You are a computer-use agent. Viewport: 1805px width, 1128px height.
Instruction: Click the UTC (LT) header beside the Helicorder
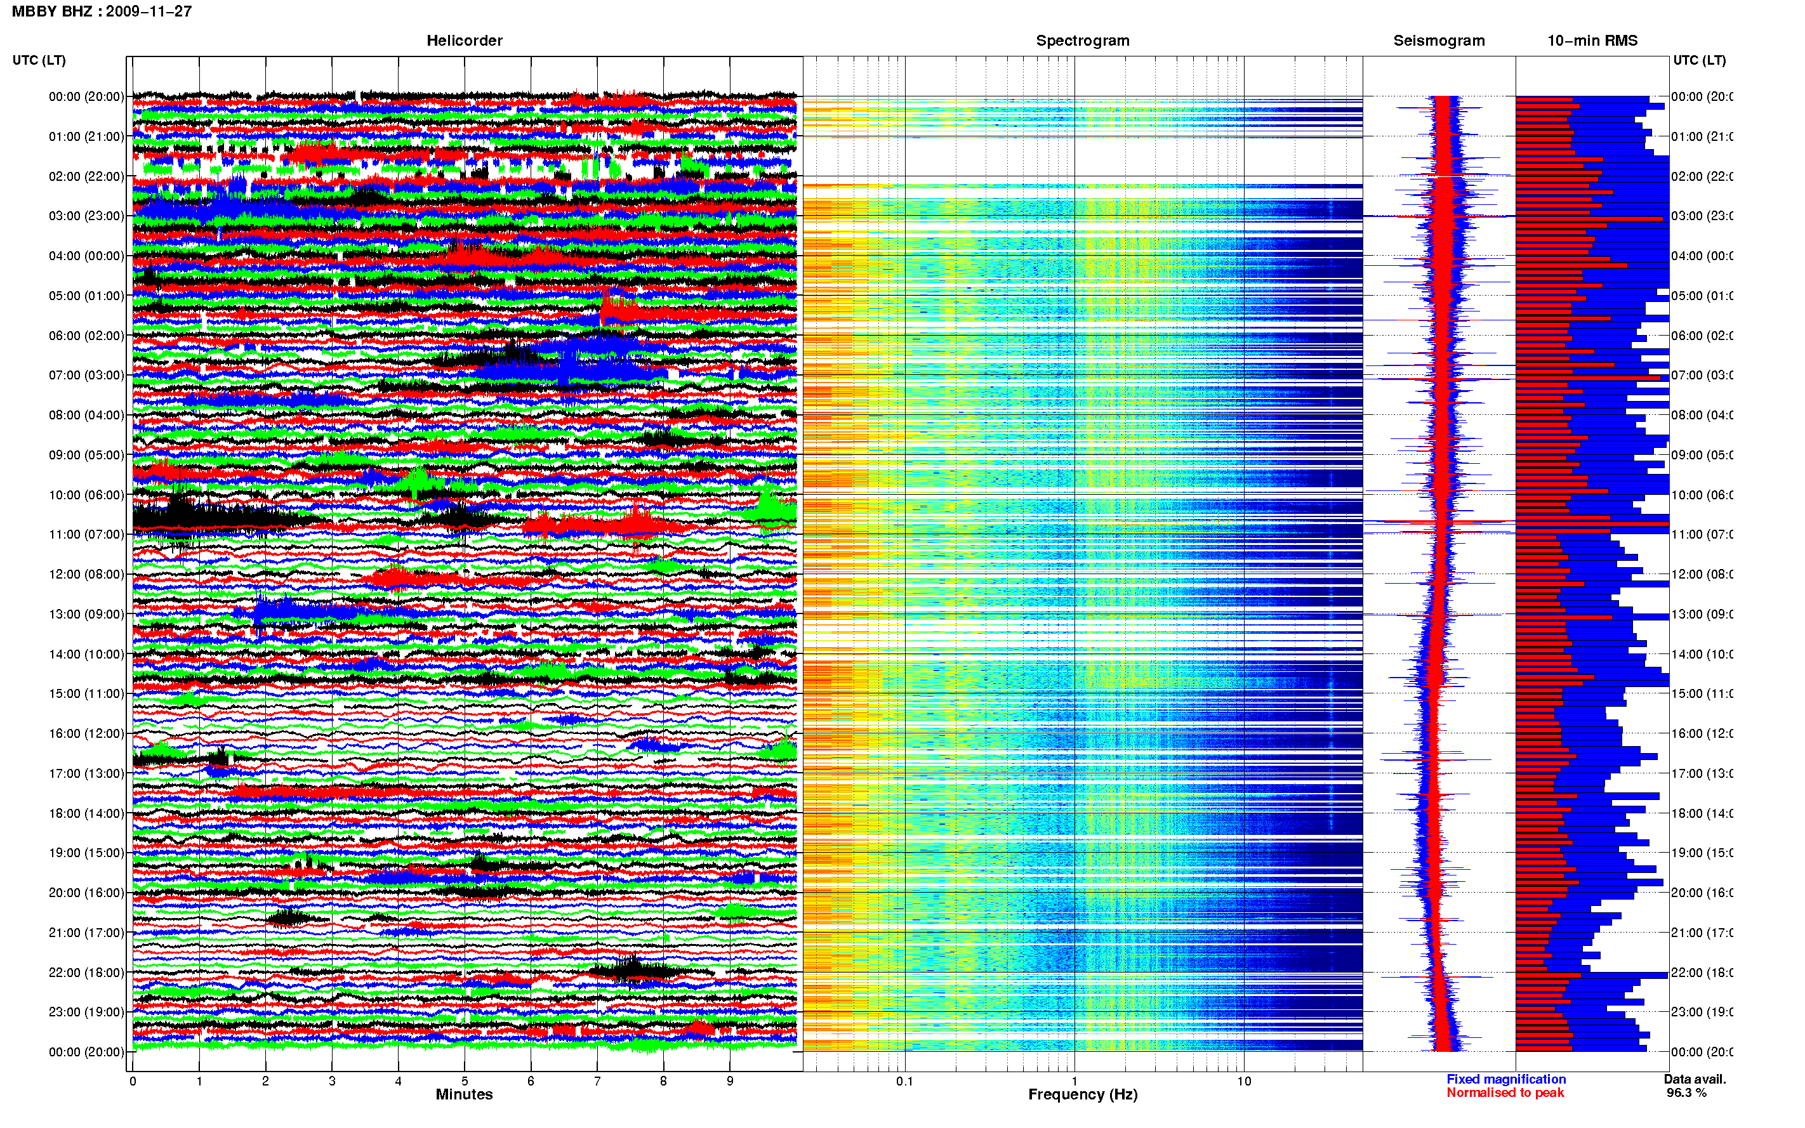[39, 60]
